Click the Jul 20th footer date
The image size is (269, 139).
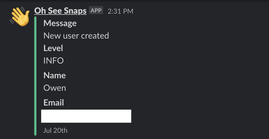pyautogui.click(x=55, y=130)
